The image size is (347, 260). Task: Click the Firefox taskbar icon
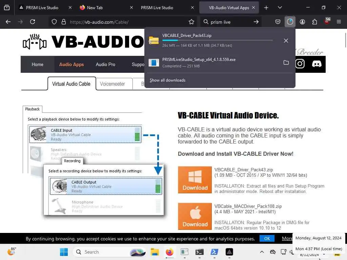(169, 252)
